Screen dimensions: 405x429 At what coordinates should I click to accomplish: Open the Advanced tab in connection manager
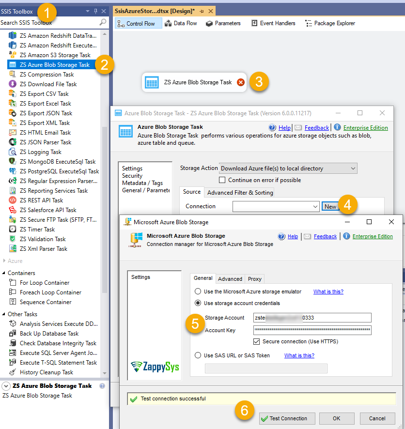230,278
